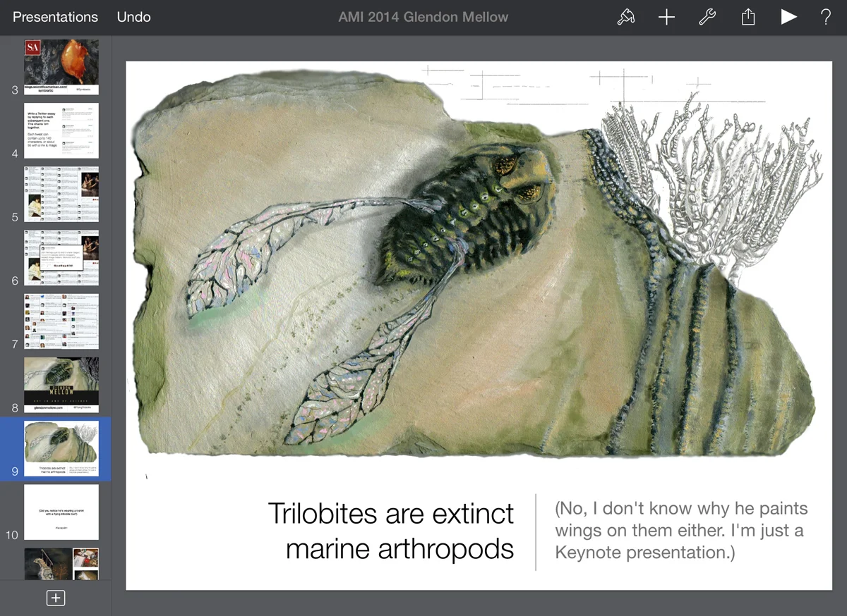Play the slideshow
This screenshot has height=616, width=847.
click(788, 18)
